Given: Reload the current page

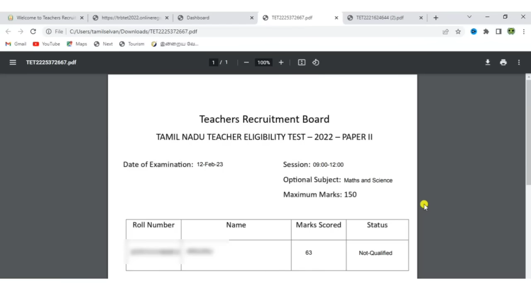Looking at the screenshot, I should click(x=33, y=32).
